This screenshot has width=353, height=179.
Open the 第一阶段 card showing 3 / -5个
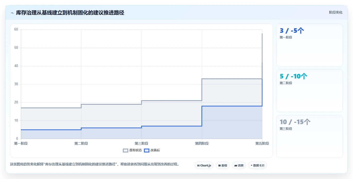309,45
